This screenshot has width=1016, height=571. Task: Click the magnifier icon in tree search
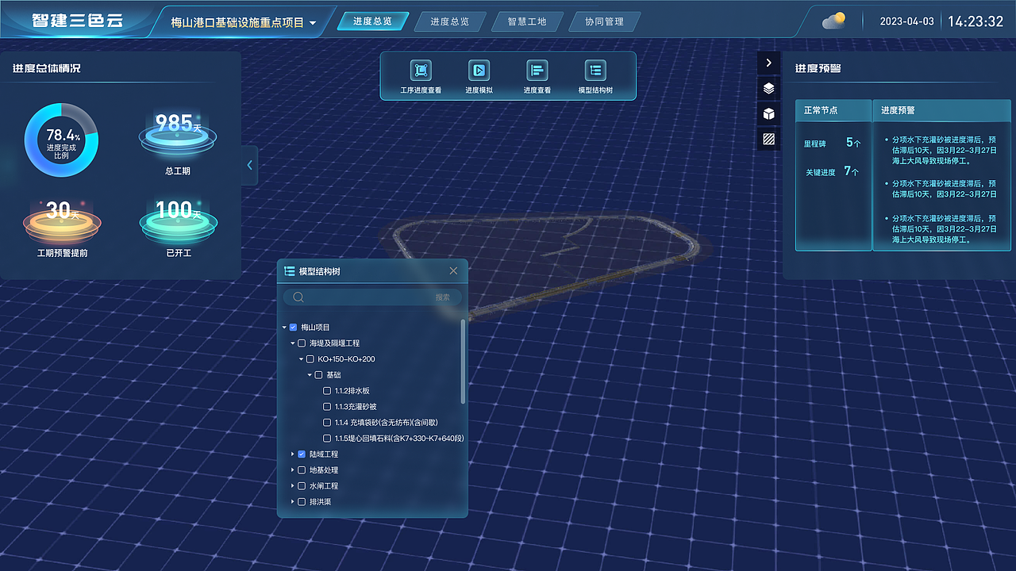click(298, 297)
